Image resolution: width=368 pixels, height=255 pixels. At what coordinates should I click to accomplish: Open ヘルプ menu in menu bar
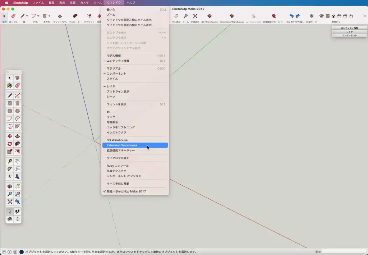pos(131,3)
